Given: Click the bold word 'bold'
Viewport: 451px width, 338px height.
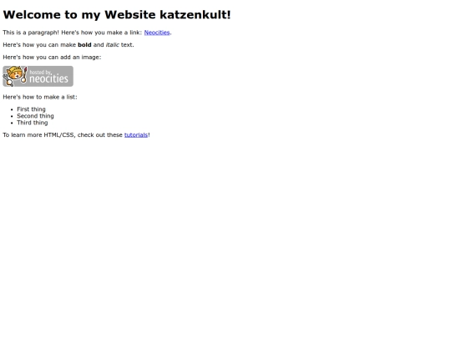Looking at the screenshot, I should [84, 45].
